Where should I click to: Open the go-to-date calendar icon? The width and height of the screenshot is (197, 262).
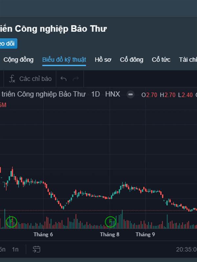(36, 249)
